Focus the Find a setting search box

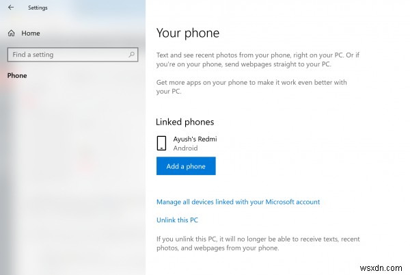(72, 55)
